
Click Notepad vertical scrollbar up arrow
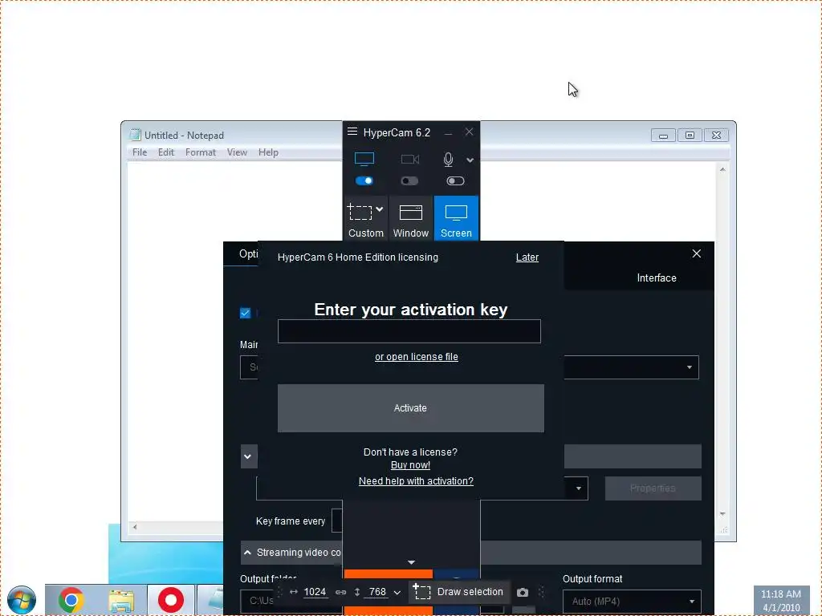[x=722, y=169]
